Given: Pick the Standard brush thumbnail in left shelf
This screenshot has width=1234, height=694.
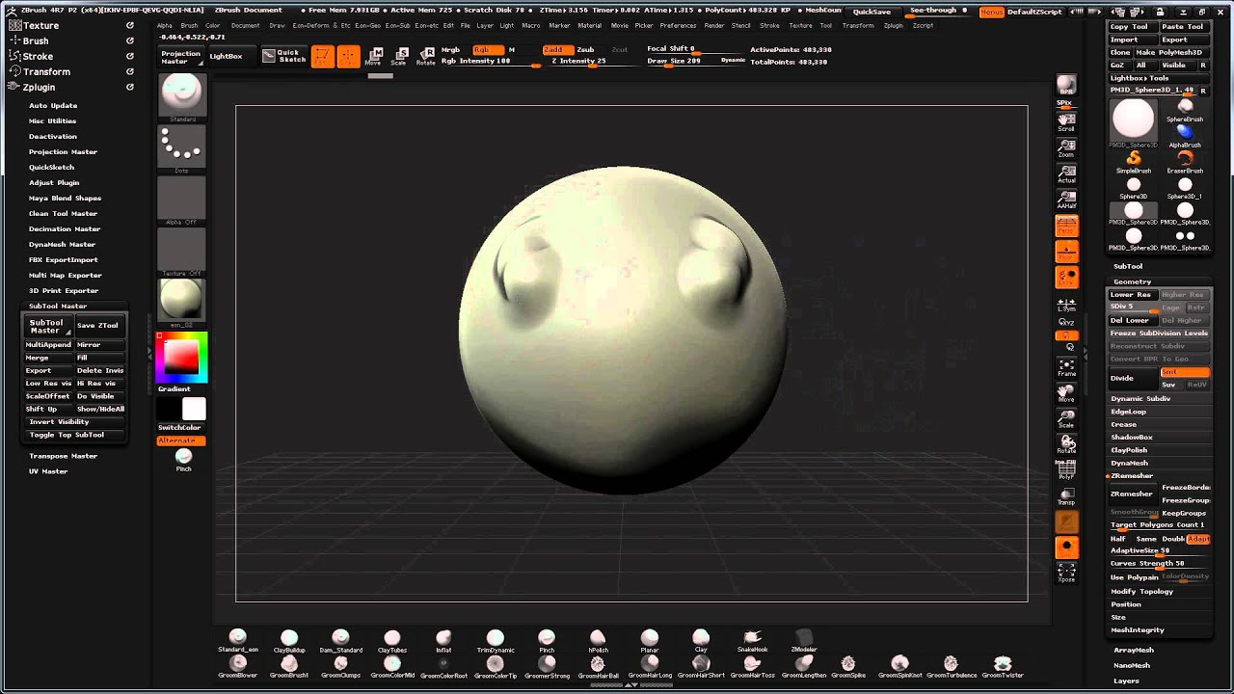Looking at the screenshot, I should pos(181,96).
